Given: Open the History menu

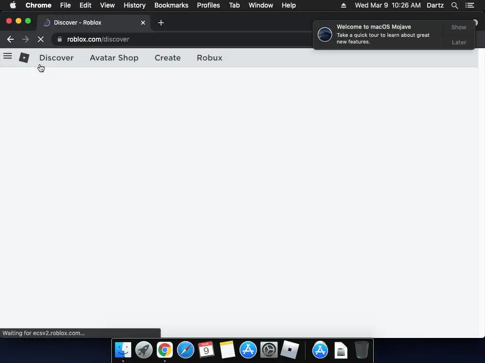Looking at the screenshot, I should point(134,5).
